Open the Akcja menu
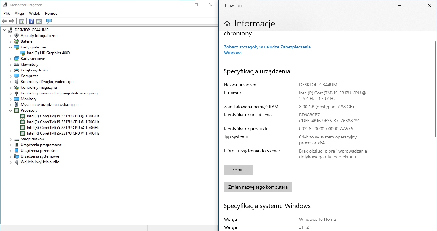The width and height of the screenshot is (437, 231). pyautogui.click(x=19, y=13)
